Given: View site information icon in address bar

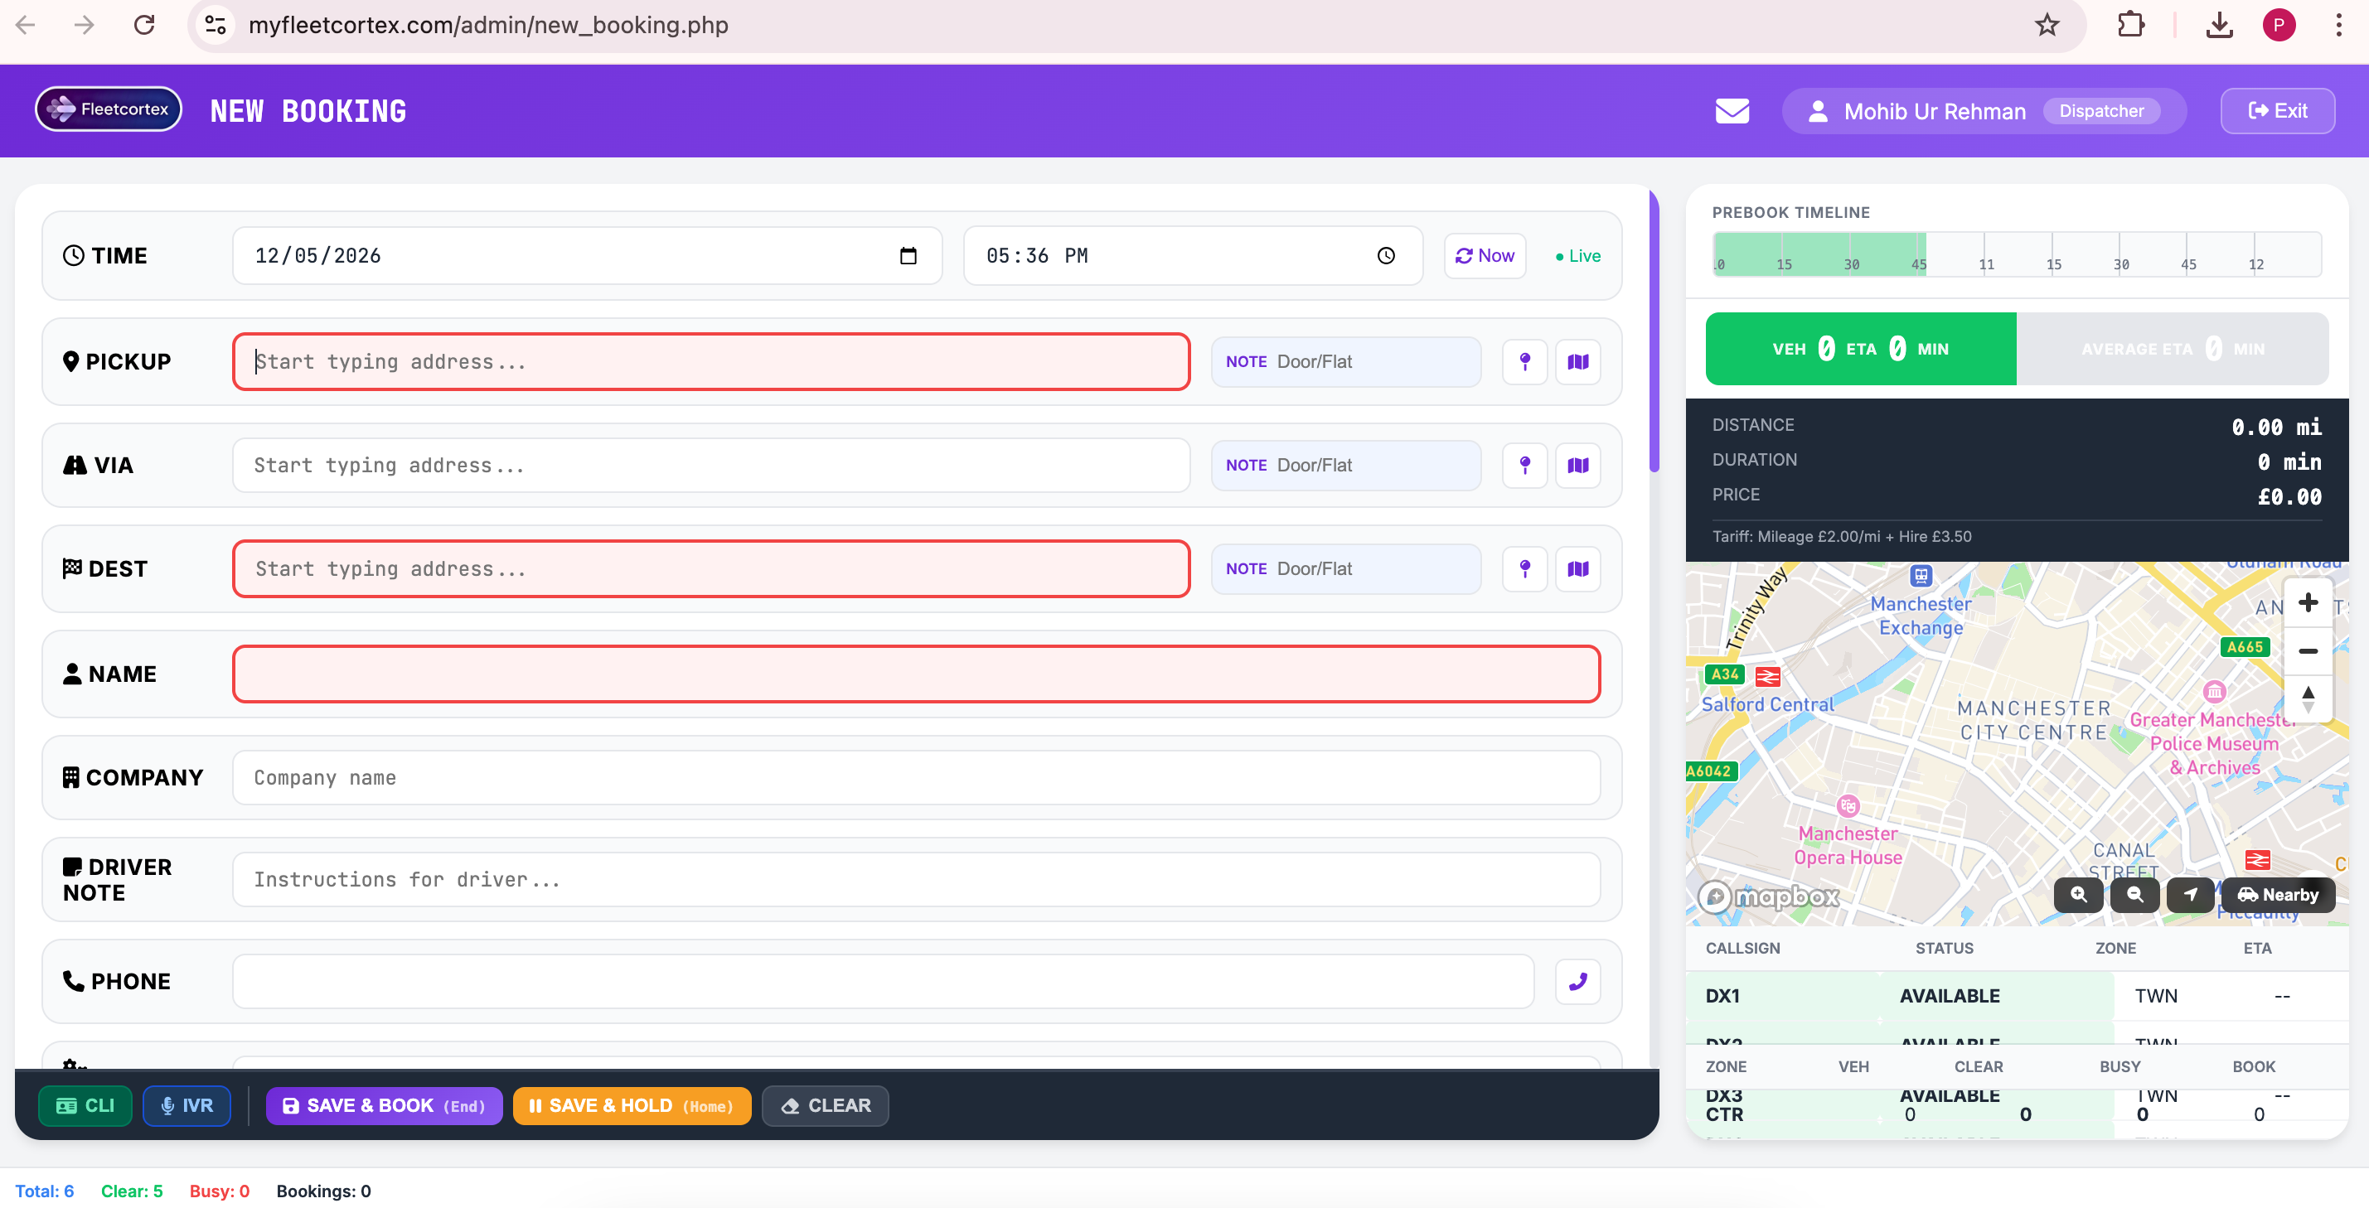Looking at the screenshot, I should pyautogui.click(x=216, y=25).
